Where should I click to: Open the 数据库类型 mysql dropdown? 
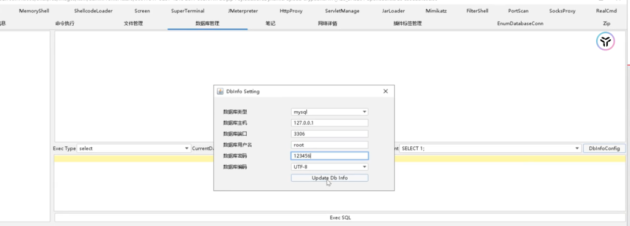pos(330,112)
